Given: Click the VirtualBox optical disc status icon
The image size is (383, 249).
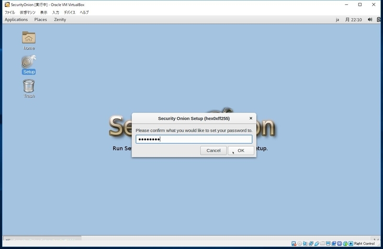Looking at the screenshot, I should [x=300, y=243].
